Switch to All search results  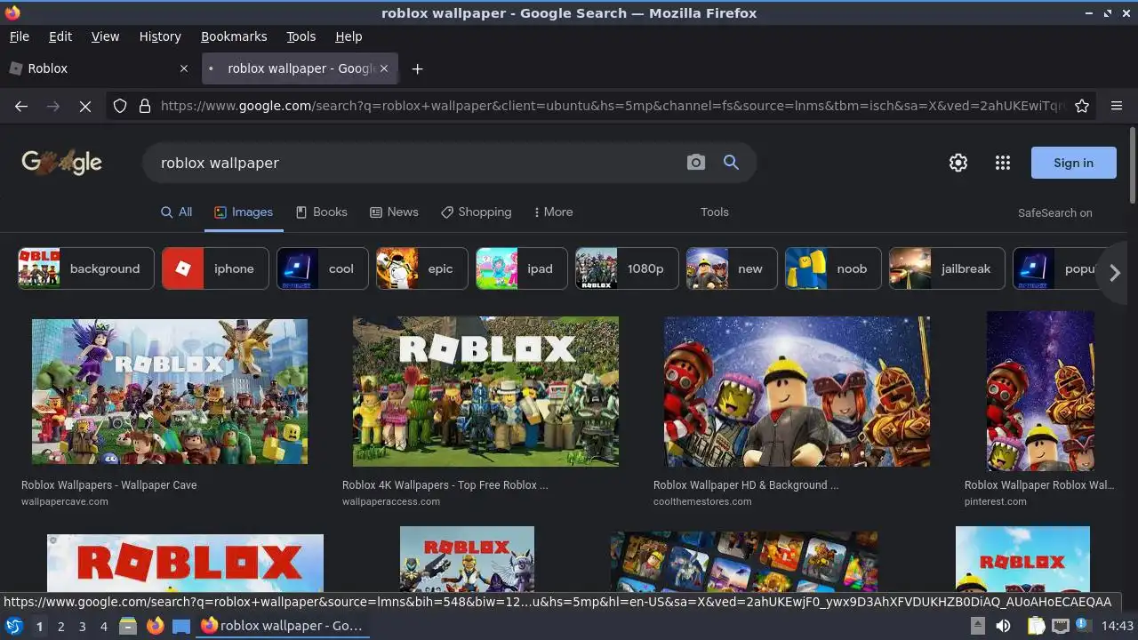click(176, 212)
